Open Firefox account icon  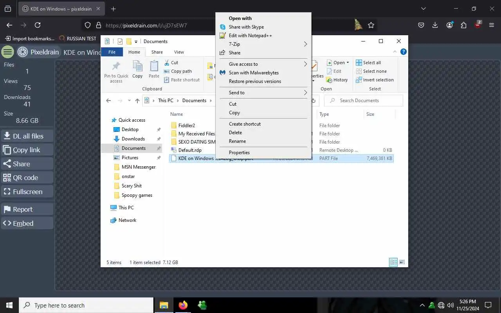pyautogui.click(x=450, y=25)
